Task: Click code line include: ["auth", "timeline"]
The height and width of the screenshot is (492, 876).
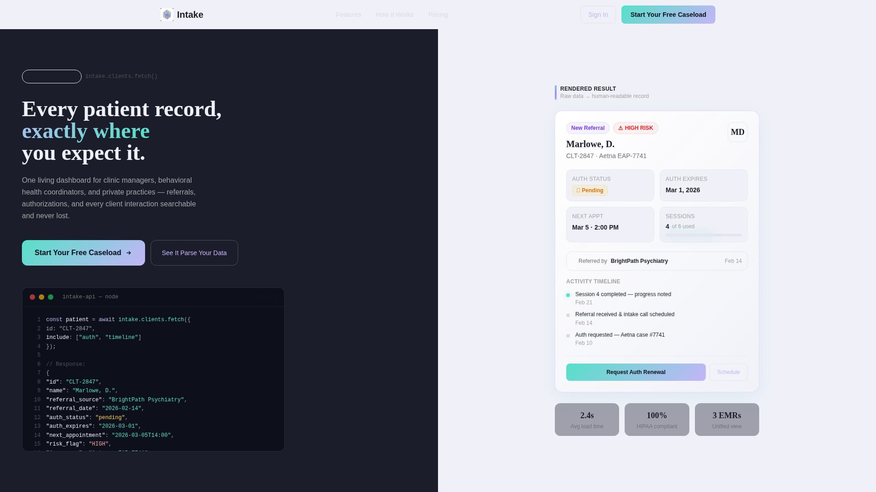Action: click(94, 338)
